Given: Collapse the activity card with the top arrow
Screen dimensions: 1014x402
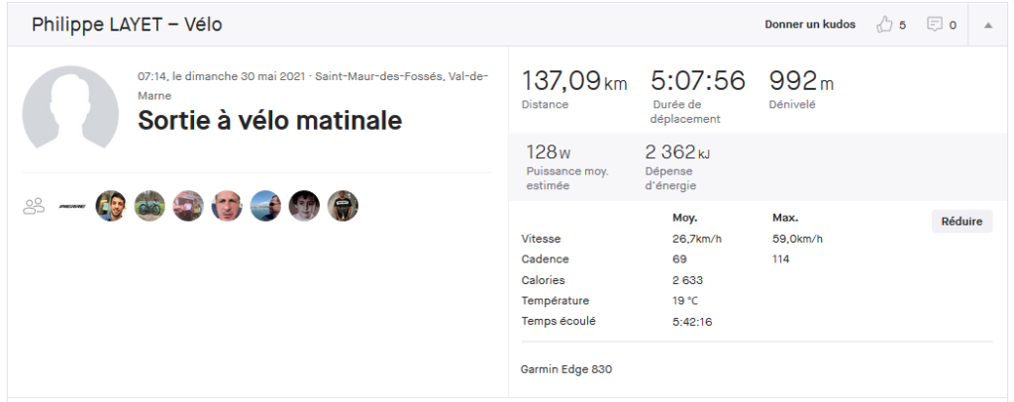Looking at the screenshot, I should click(988, 25).
